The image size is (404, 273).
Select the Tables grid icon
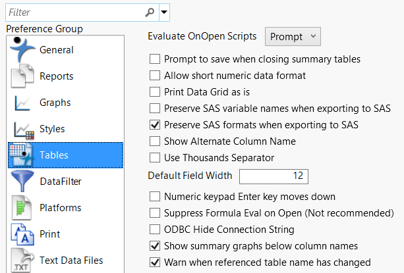(x=22, y=155)
